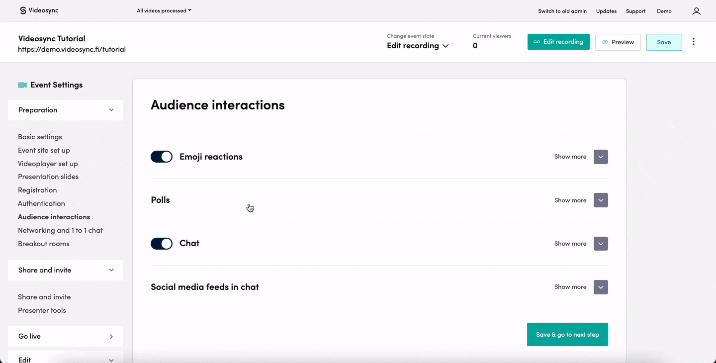Open the All videos processed dropdown
The height and width of the screenshot is (363, 716).
click(x=163, y=10)
